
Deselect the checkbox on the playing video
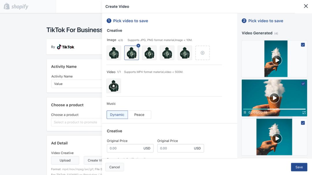pyautogui.click(x=303, y=83)
